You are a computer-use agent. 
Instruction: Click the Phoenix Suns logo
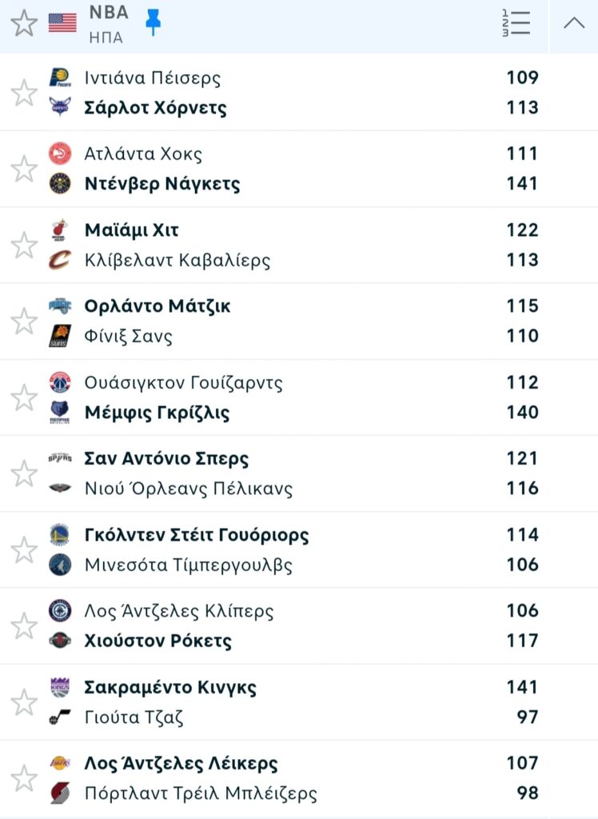(59, 336)
